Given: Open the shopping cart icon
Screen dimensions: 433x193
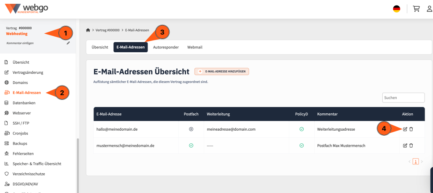Looking at the screenshot, I should (x=416, y=9).
